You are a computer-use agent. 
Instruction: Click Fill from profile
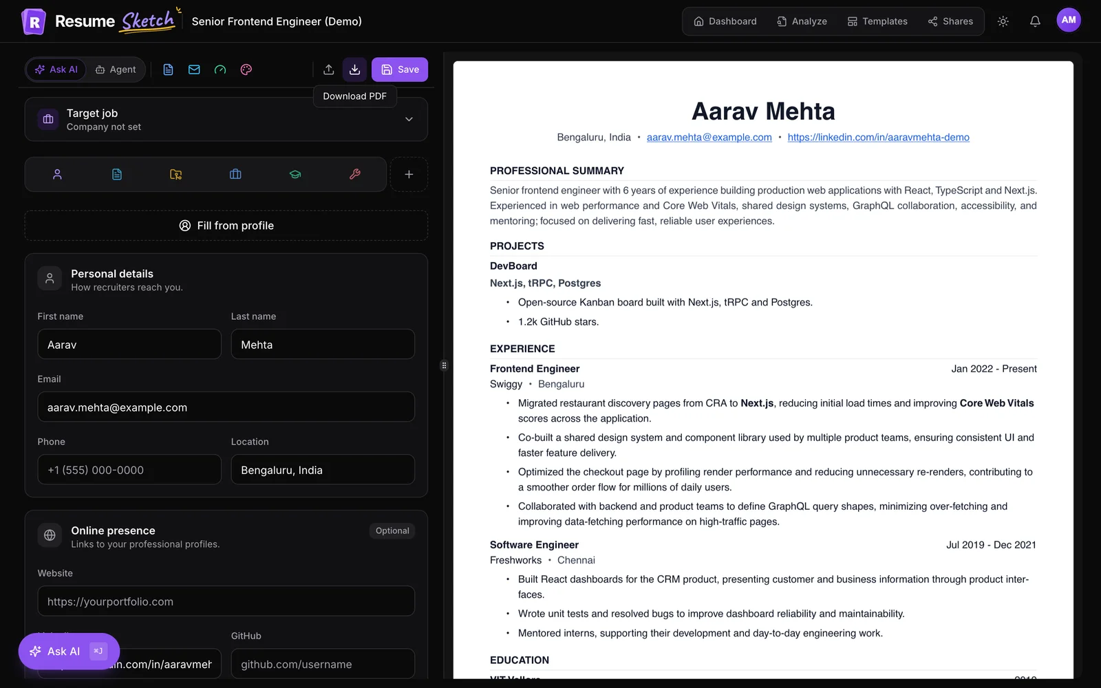[x=226, y=226]
